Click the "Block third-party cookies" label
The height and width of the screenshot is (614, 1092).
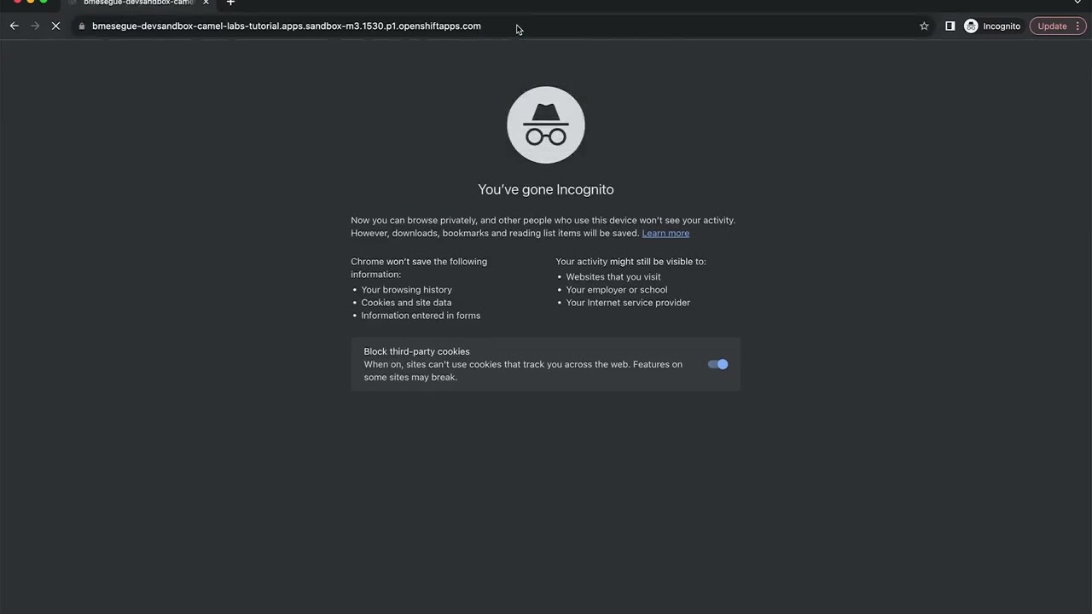[416, 351]
